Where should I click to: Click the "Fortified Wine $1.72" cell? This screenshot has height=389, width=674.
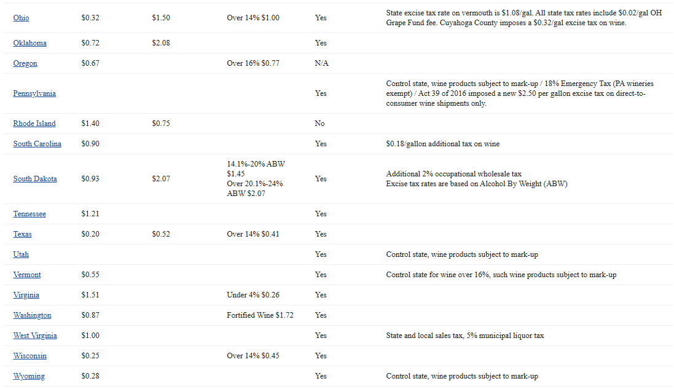[260, 315]
